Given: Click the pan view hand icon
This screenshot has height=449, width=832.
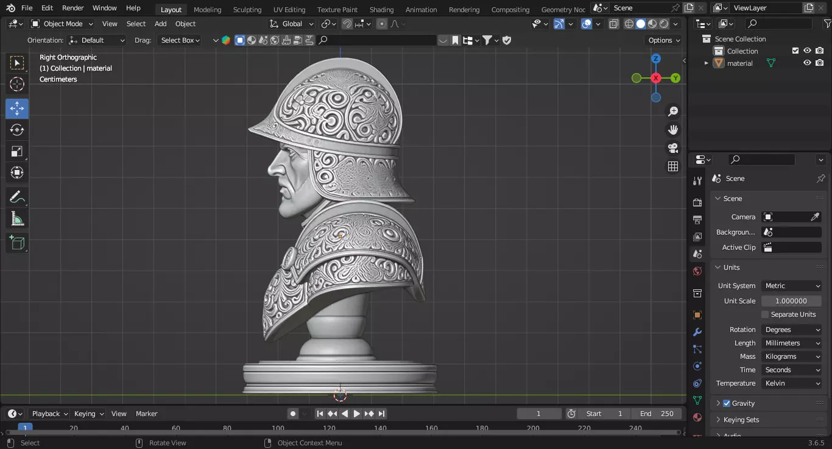Looking at the screenshot, I should [673, 130].
